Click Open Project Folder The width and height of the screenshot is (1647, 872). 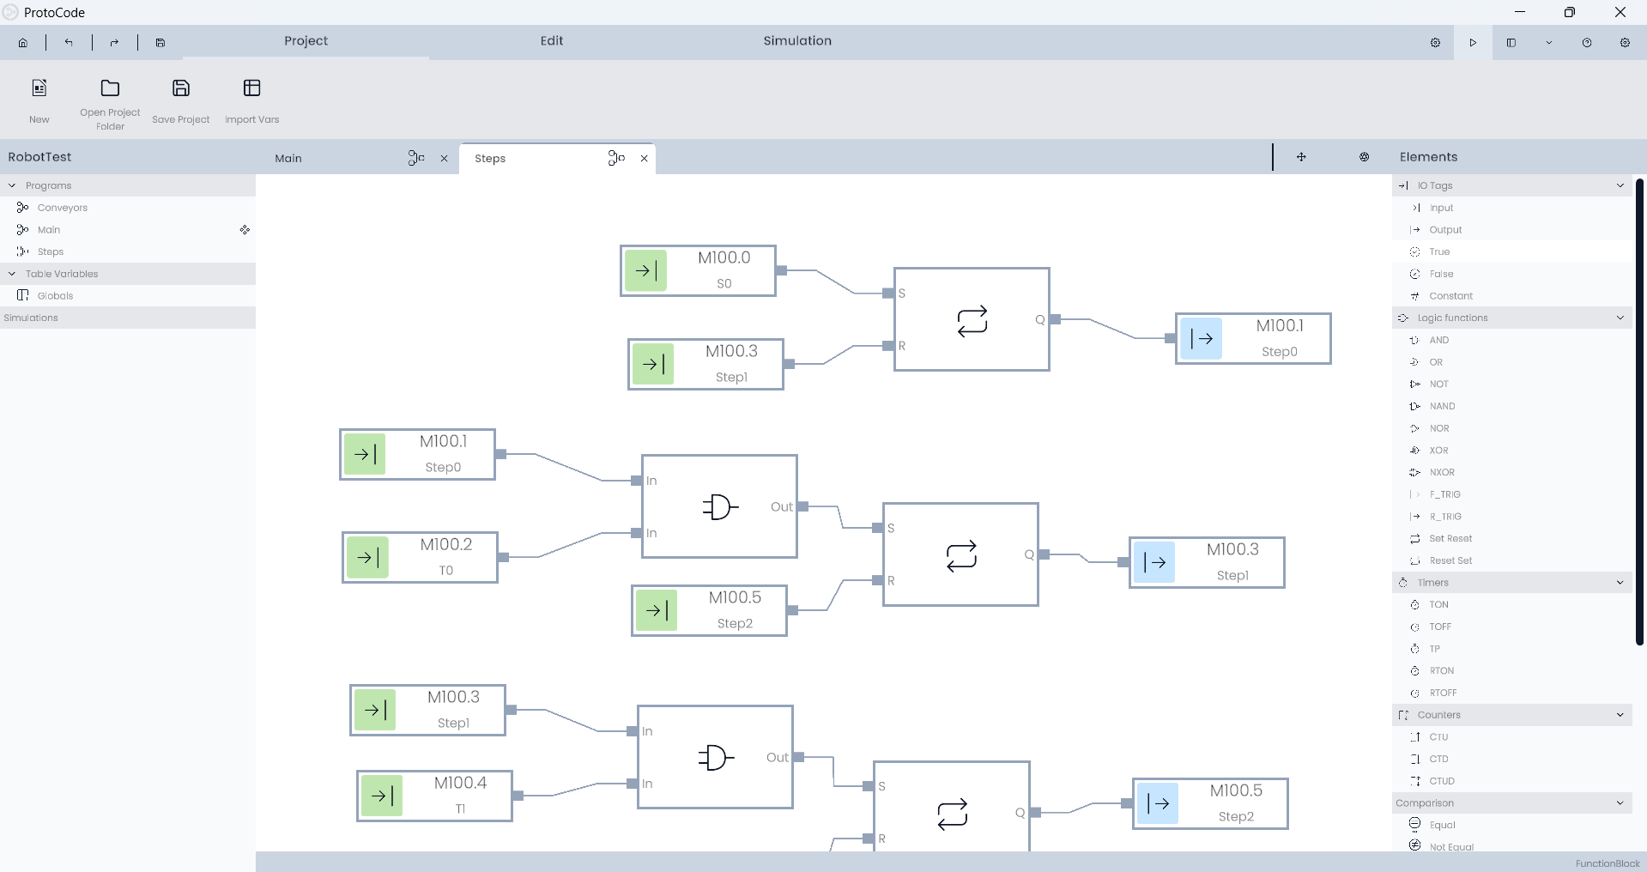[110, 104]
